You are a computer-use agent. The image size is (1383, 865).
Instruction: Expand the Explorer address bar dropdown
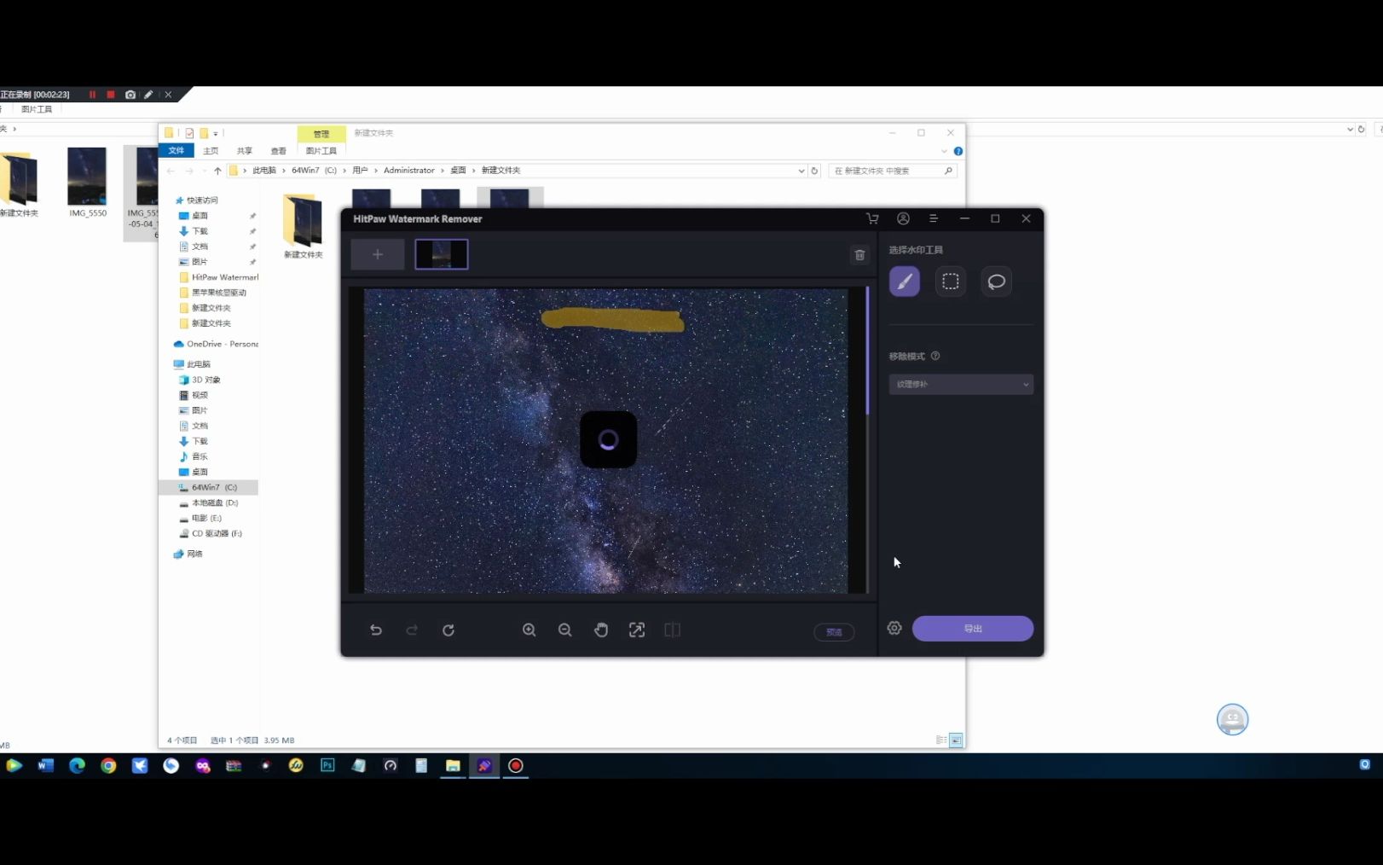pos(801,171)
